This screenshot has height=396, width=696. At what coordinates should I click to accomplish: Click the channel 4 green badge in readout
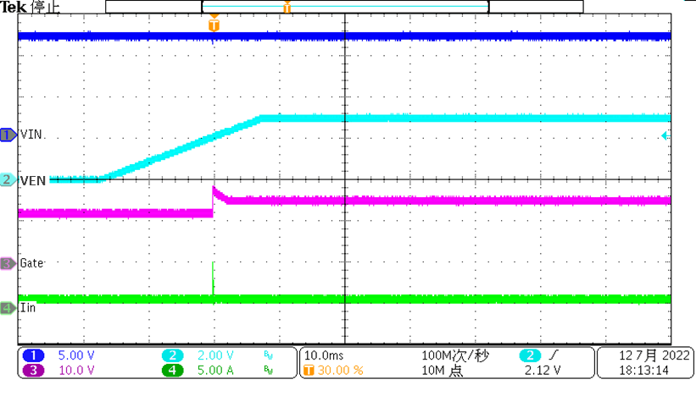tap(171, 371)
